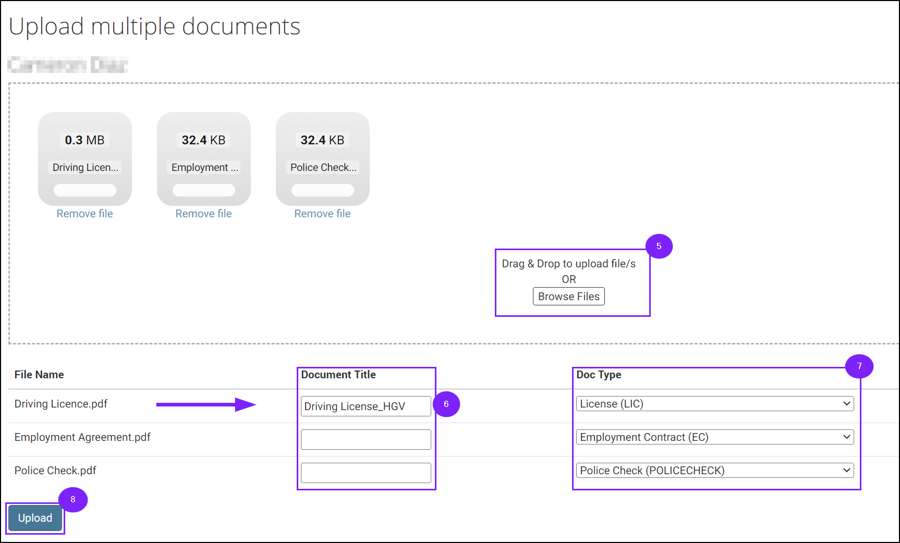Click the step 5 circle marker
Image resolution: width=900 pixels, height=543 pixels.
point(659,246)
